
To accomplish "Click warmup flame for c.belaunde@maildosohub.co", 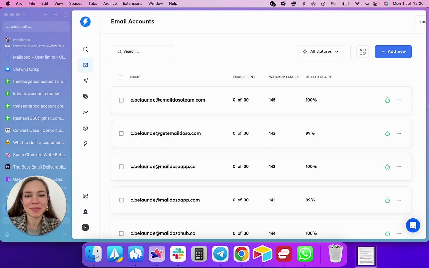I will pyautogui.click(x=387, y=233).
